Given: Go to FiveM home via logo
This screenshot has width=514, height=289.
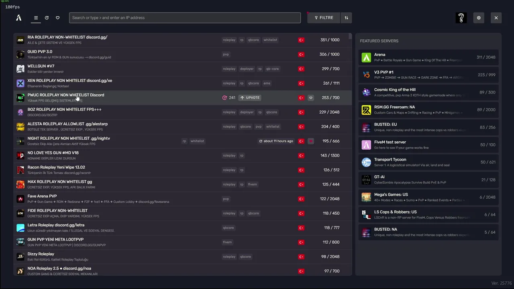Looking at the screenshot, I should coord(19,18).
